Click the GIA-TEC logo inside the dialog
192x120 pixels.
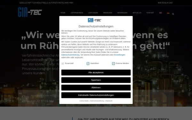click(x=94, y=20)
